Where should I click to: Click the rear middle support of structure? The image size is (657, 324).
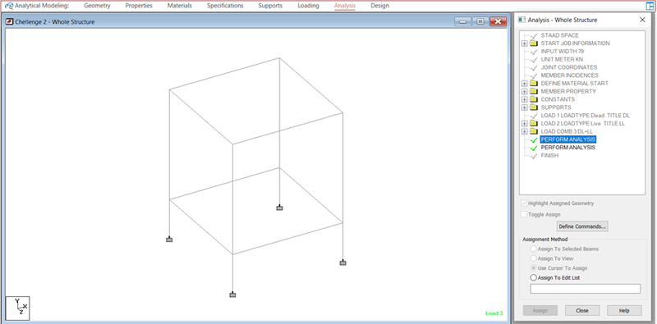(279, 208)
